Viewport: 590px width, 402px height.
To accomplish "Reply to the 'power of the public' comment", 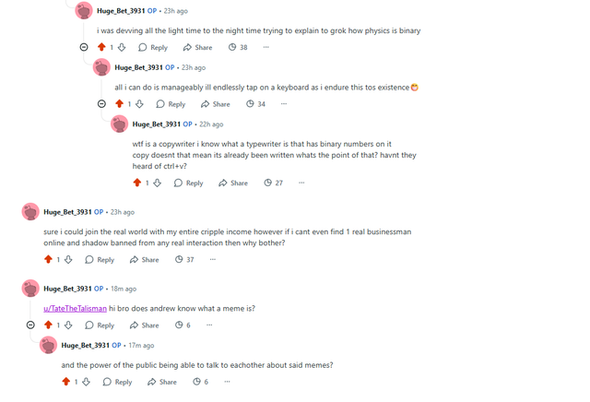I will pyautogui.click(x=117, y=382).
